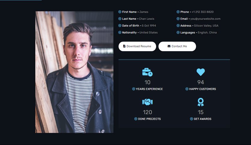
Task: Click the Date of Birth field label
Action: click(x=131, y=25)
